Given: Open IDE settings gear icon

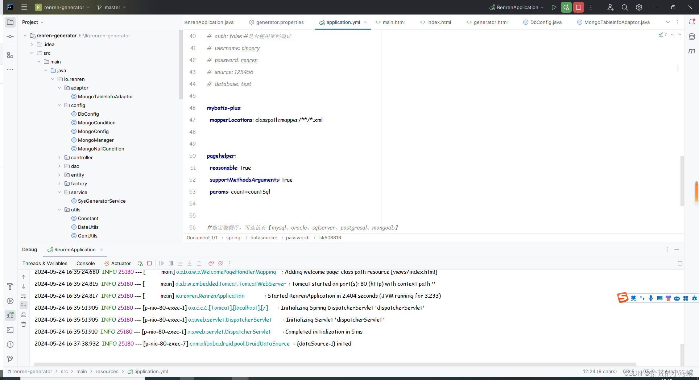Looking at the screenshot, I should click(639, 7).
